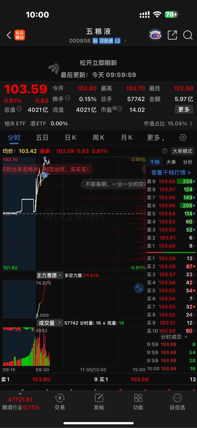This screenshot has width=197, height=428.
Task: Open 查看千档行情 link
Action: 171,173
